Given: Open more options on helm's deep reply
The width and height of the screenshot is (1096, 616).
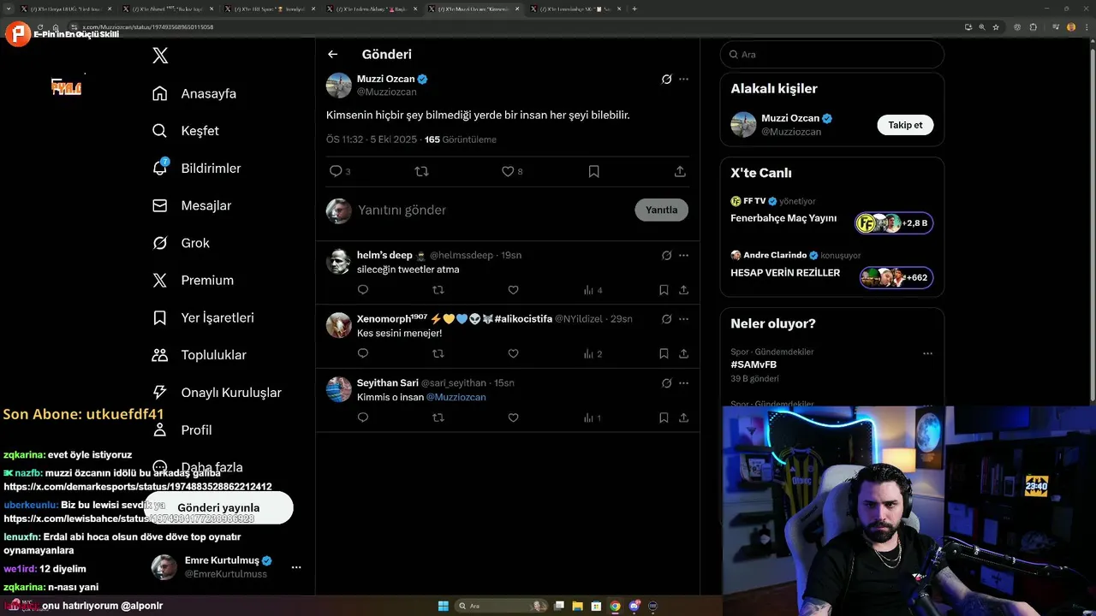Looking at the screenshot, I should 683,255.
